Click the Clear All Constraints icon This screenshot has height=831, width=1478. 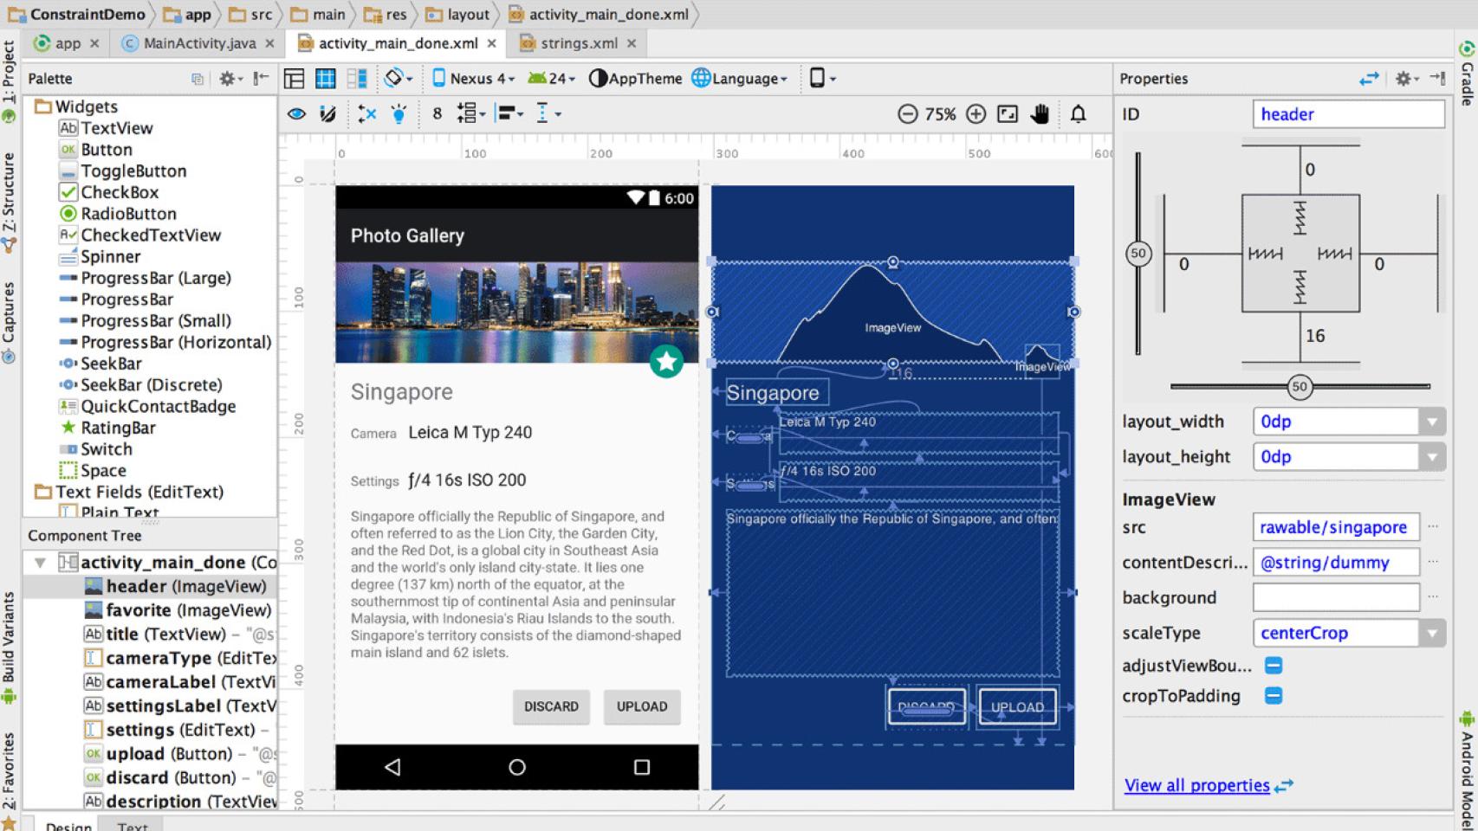(x=365, y=113)
